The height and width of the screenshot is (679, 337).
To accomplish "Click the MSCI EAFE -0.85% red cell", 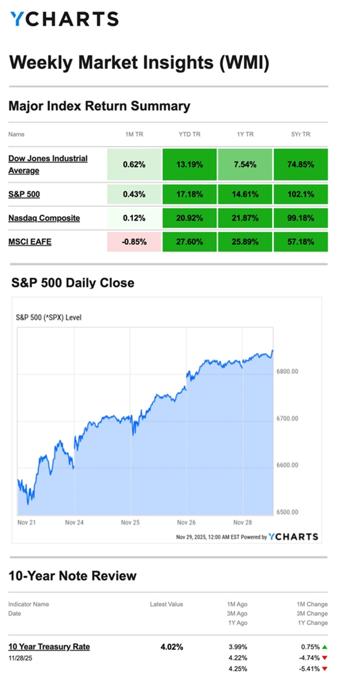I will pyautogui.click(x=134, y=242).
